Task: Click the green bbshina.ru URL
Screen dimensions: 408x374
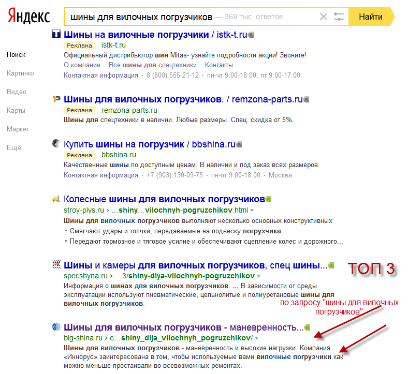Action: (119, 155)
